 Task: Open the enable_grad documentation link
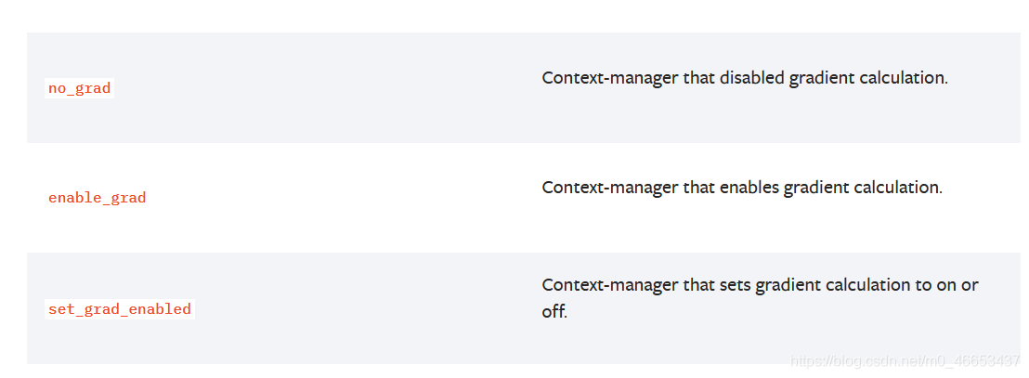pos(97,198)
